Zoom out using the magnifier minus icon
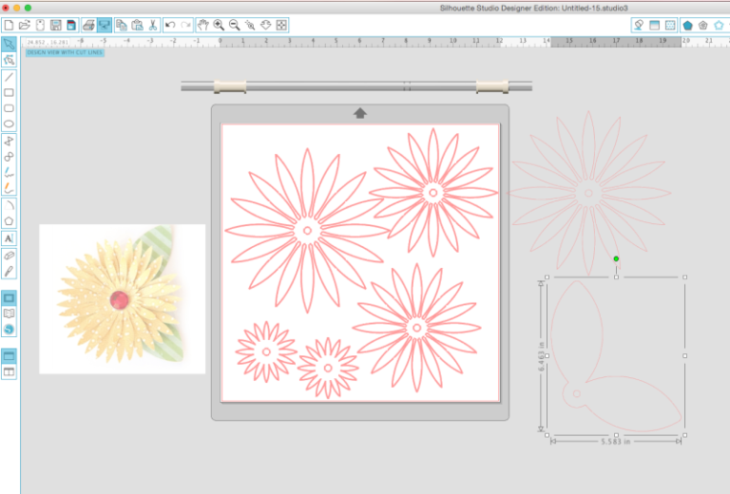The image size is (730, 494). pos(235,24)
